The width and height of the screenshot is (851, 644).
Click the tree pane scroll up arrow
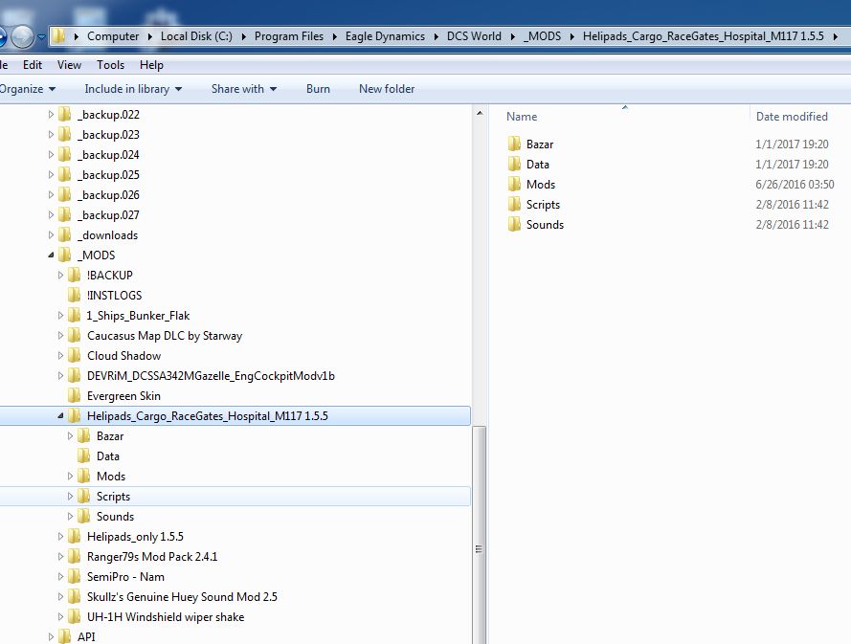pyautogui.click(x=480, y=113)
